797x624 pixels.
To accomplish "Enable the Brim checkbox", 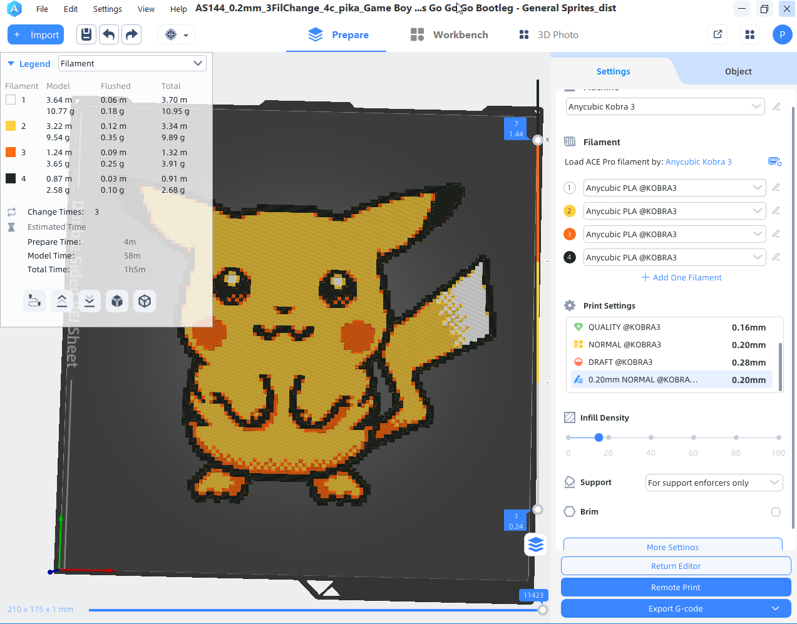I will pyautogui.click(x=776, y=512).
